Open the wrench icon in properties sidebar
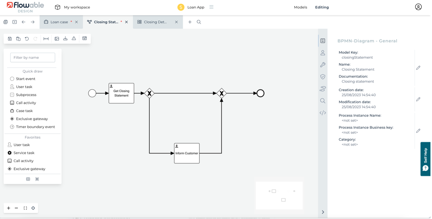The width and height of the screenshot is (432, 219). click(x=323, y=65)
